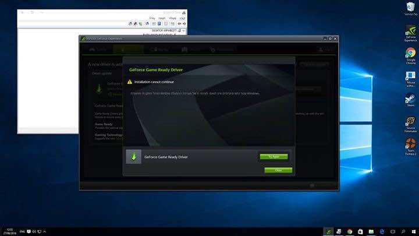Open the Google Chrome desktop shortcut
419x236 pixels.
coord(410,56)
